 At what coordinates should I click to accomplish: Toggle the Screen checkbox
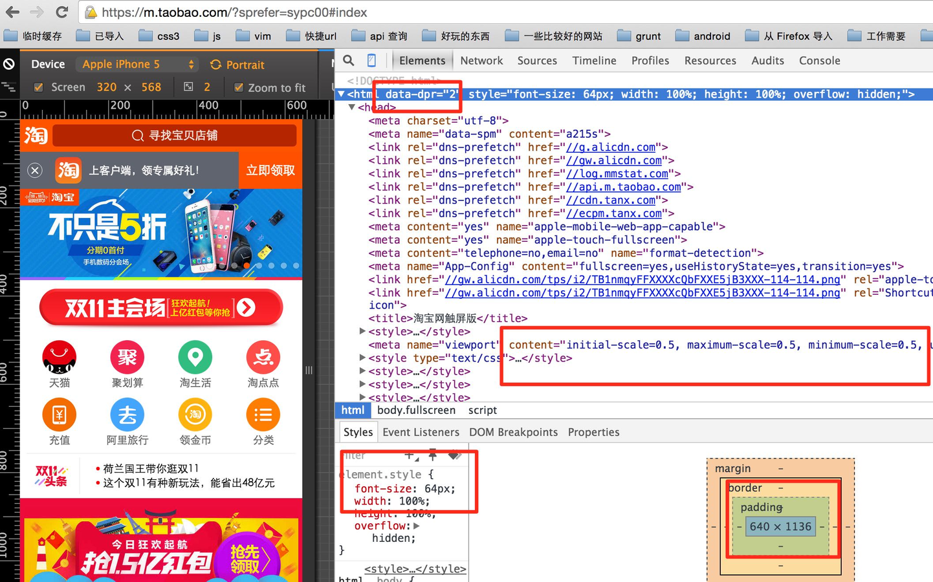(39, 87)
